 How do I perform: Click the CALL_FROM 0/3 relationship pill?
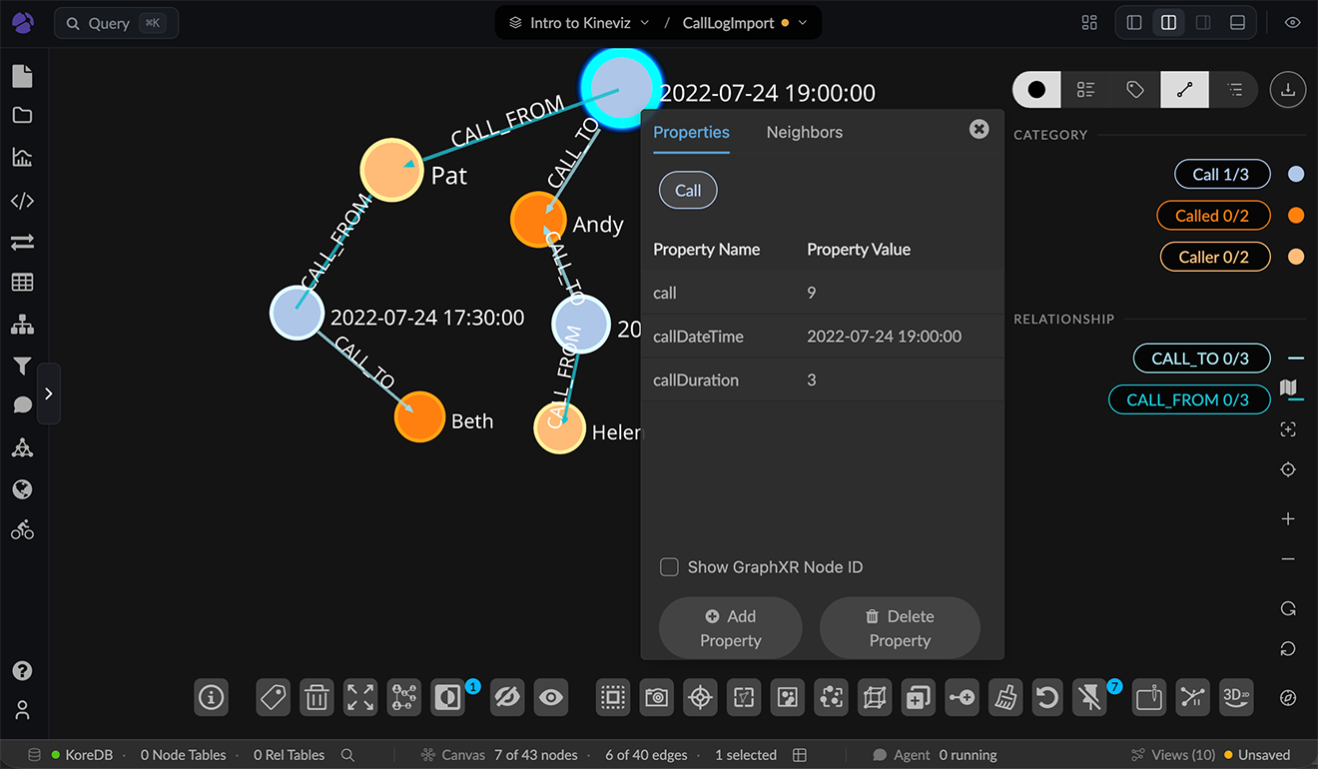tap(1190, 399)
